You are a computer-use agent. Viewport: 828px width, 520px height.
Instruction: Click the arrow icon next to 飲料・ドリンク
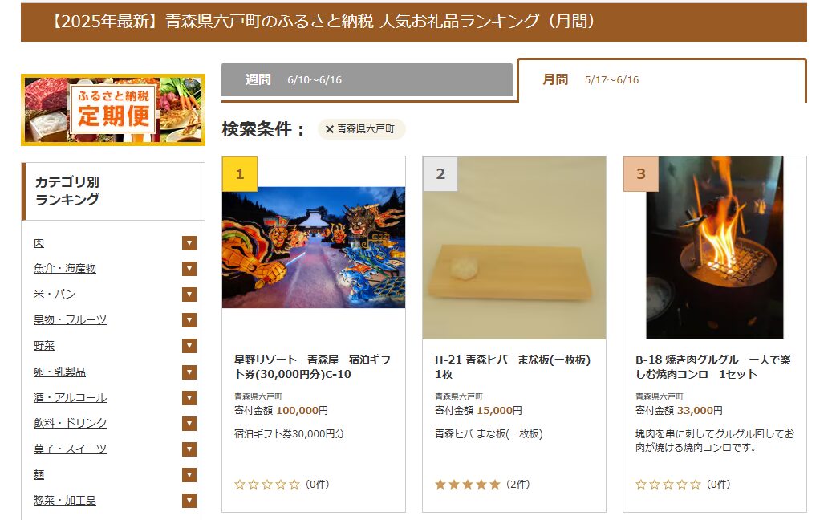click(189, 424)
